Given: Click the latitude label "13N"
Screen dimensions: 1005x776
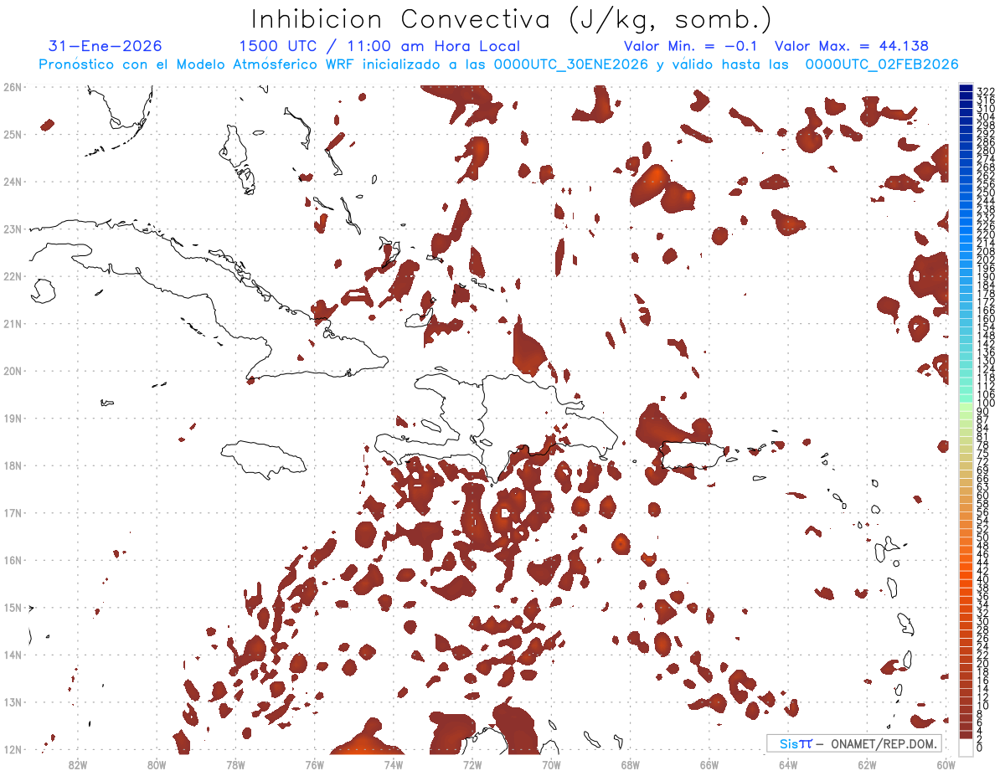Looking at the screenshot, I should 13,701.
